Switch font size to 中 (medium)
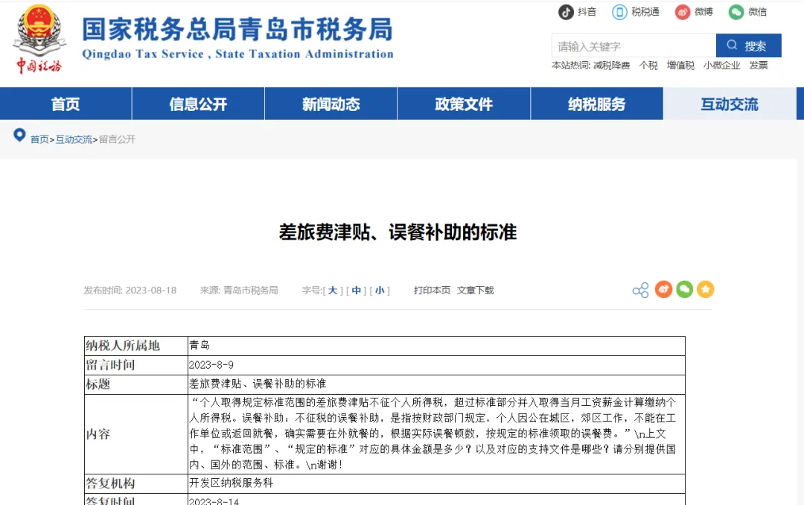 [357, 290]
